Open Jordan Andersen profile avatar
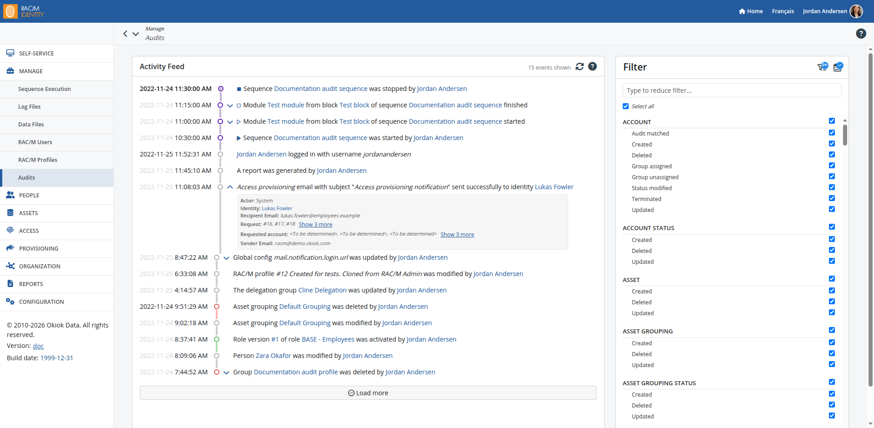 point(856,11)
